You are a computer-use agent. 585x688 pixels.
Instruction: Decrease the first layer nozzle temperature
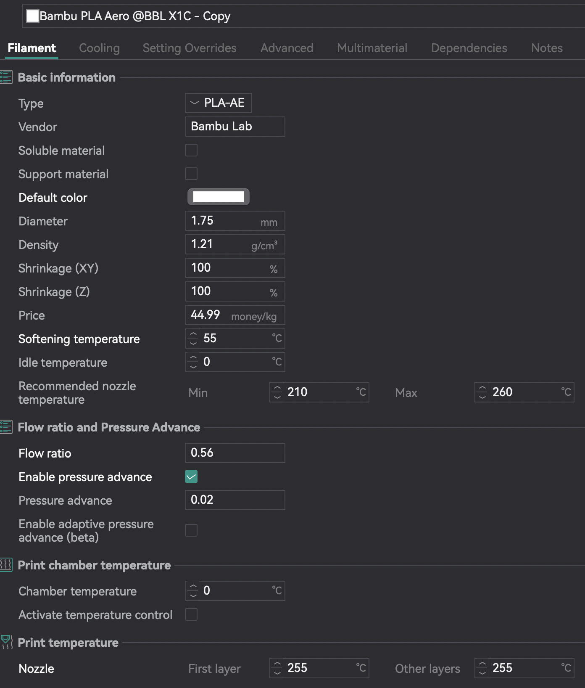click(x=277, y=673)
